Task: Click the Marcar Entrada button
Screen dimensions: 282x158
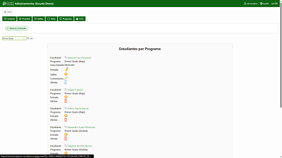Action: coord(17,28)
